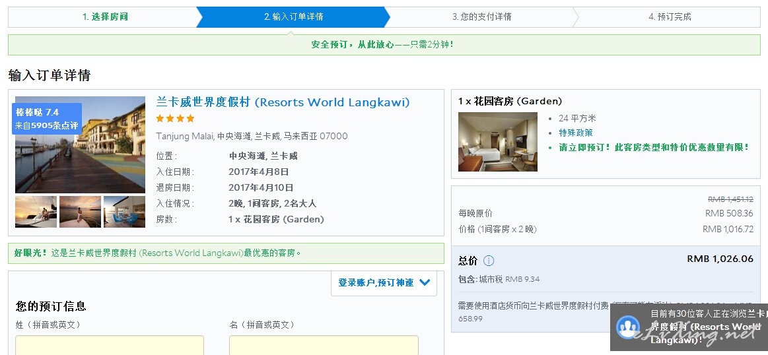Viewport: 768px width, 355px height.
Task: Click the 2晚, 1间客房, 2名大人 text
Action: tap(272, 203)
